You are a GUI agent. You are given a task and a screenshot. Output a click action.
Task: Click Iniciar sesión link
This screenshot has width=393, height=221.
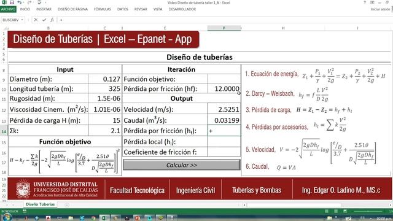tap(380, 9)
